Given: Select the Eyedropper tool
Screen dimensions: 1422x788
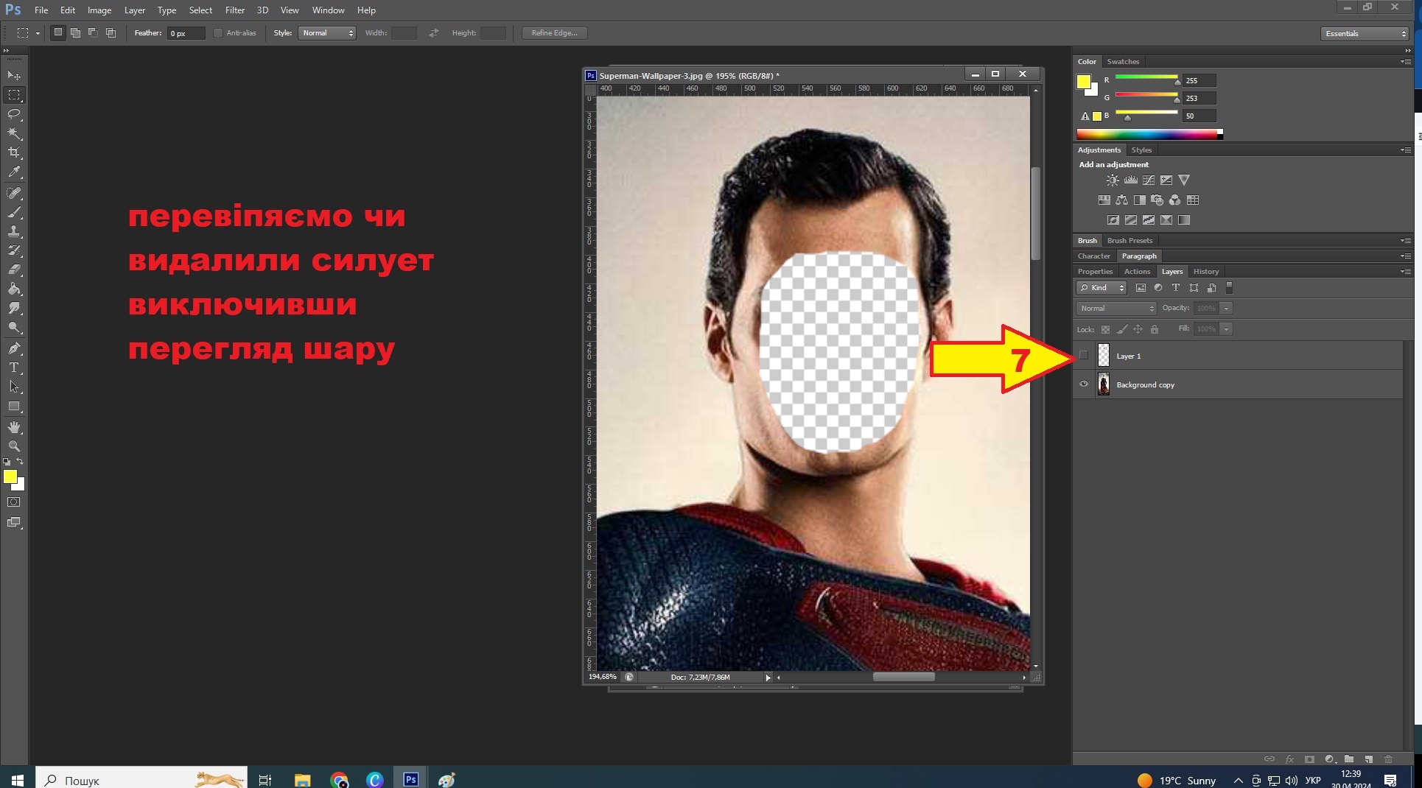Looking at the screenshot, I should tap(14, 172).
